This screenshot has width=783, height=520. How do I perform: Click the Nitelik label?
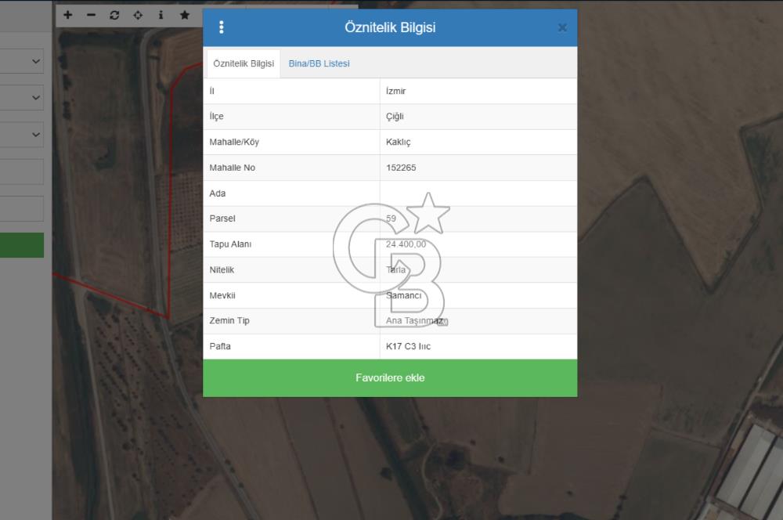tap(222, 269)
